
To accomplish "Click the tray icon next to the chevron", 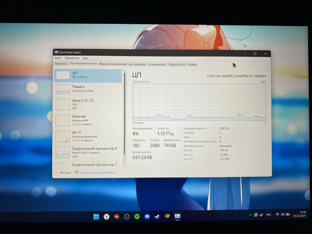I will [x=256, y=215].
